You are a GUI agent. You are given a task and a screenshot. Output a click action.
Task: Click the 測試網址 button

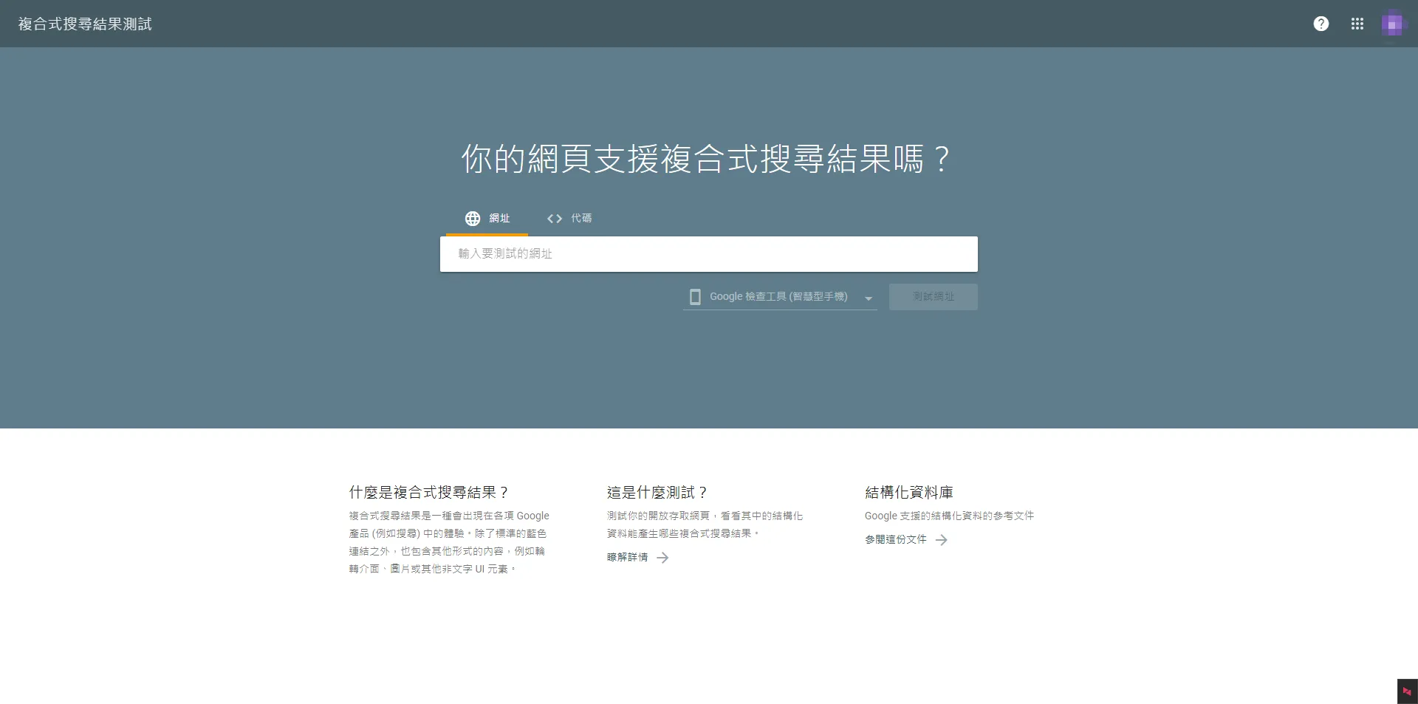pyautogui.click(x=934, y=297)
